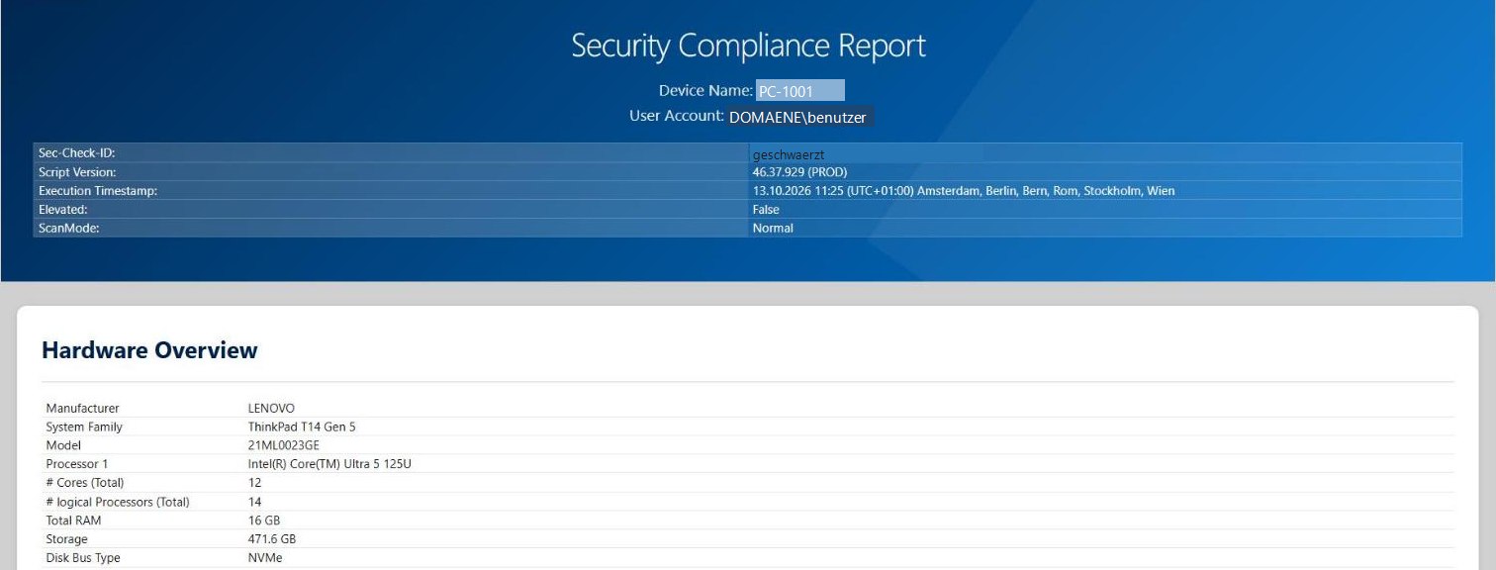Click the Sec-Check-ID row label

pyautogui.click(x=77, y=153)
